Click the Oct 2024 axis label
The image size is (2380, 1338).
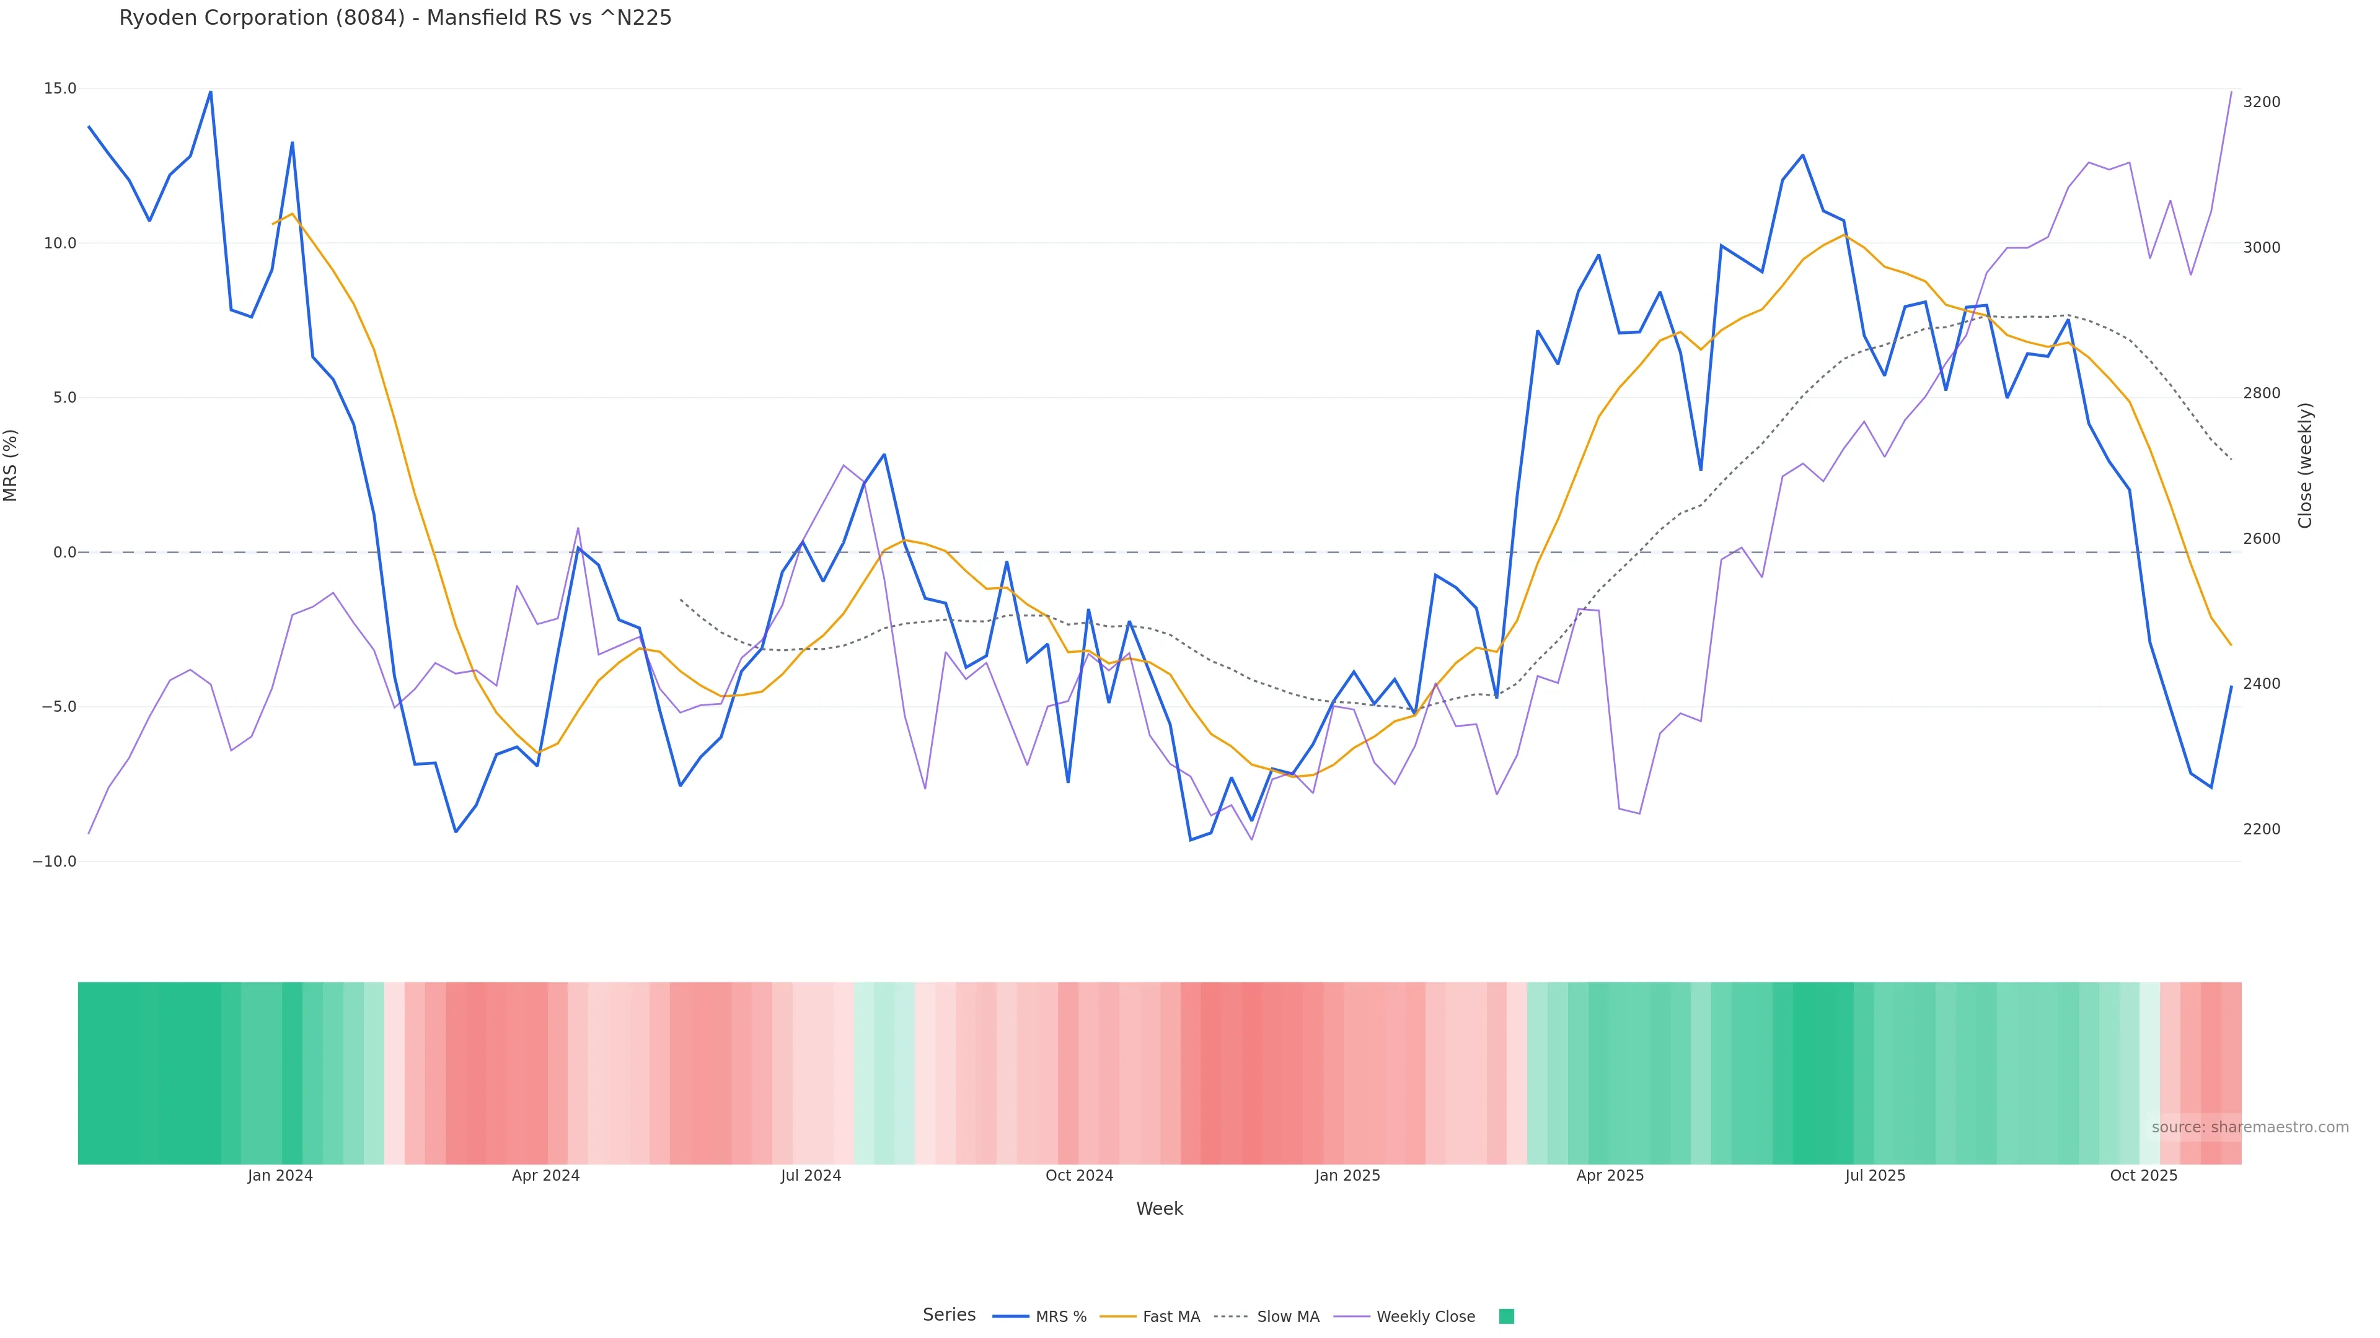(x=1079, y=1176)
